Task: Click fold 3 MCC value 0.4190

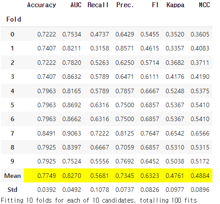Action: coord(200,77)
